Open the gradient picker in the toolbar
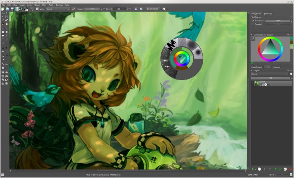The width and height of the screenshot is (294, 178). 16,8
